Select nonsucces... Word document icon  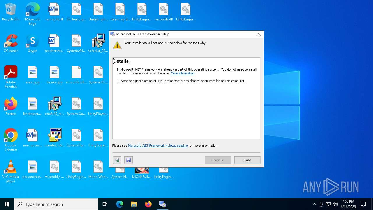coord(32,138)
